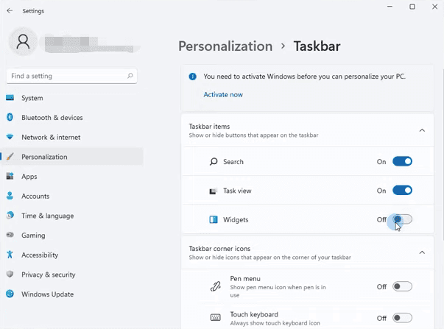The width and height of the screenshot is (444, 329).
Task: Click the user account name area
Action: point(89,44)
